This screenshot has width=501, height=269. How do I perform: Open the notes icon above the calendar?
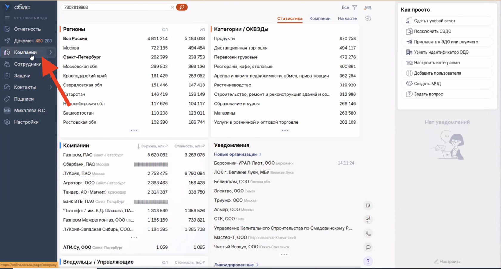pos(368,205)
